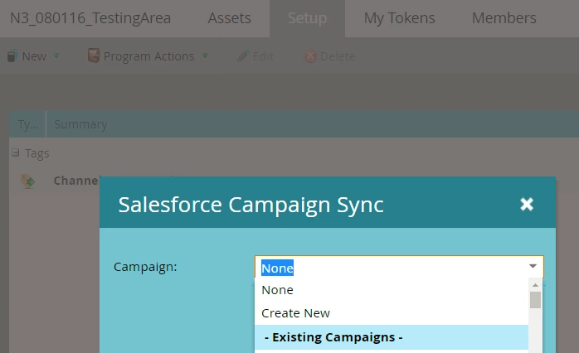Viewport: 579px width, 353px height.
Task: Switch to the Assets tab
Action: coord(230,18)
